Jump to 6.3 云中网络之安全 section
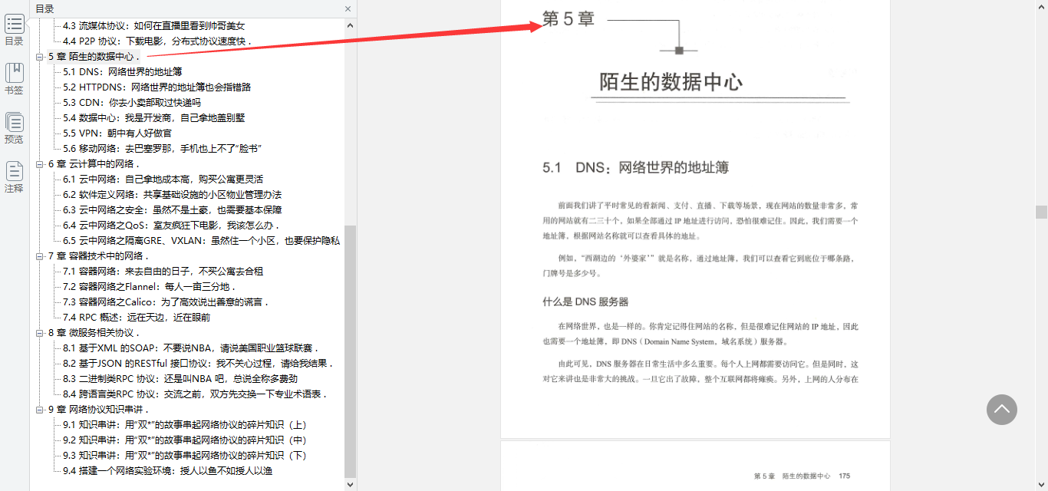 173,210
